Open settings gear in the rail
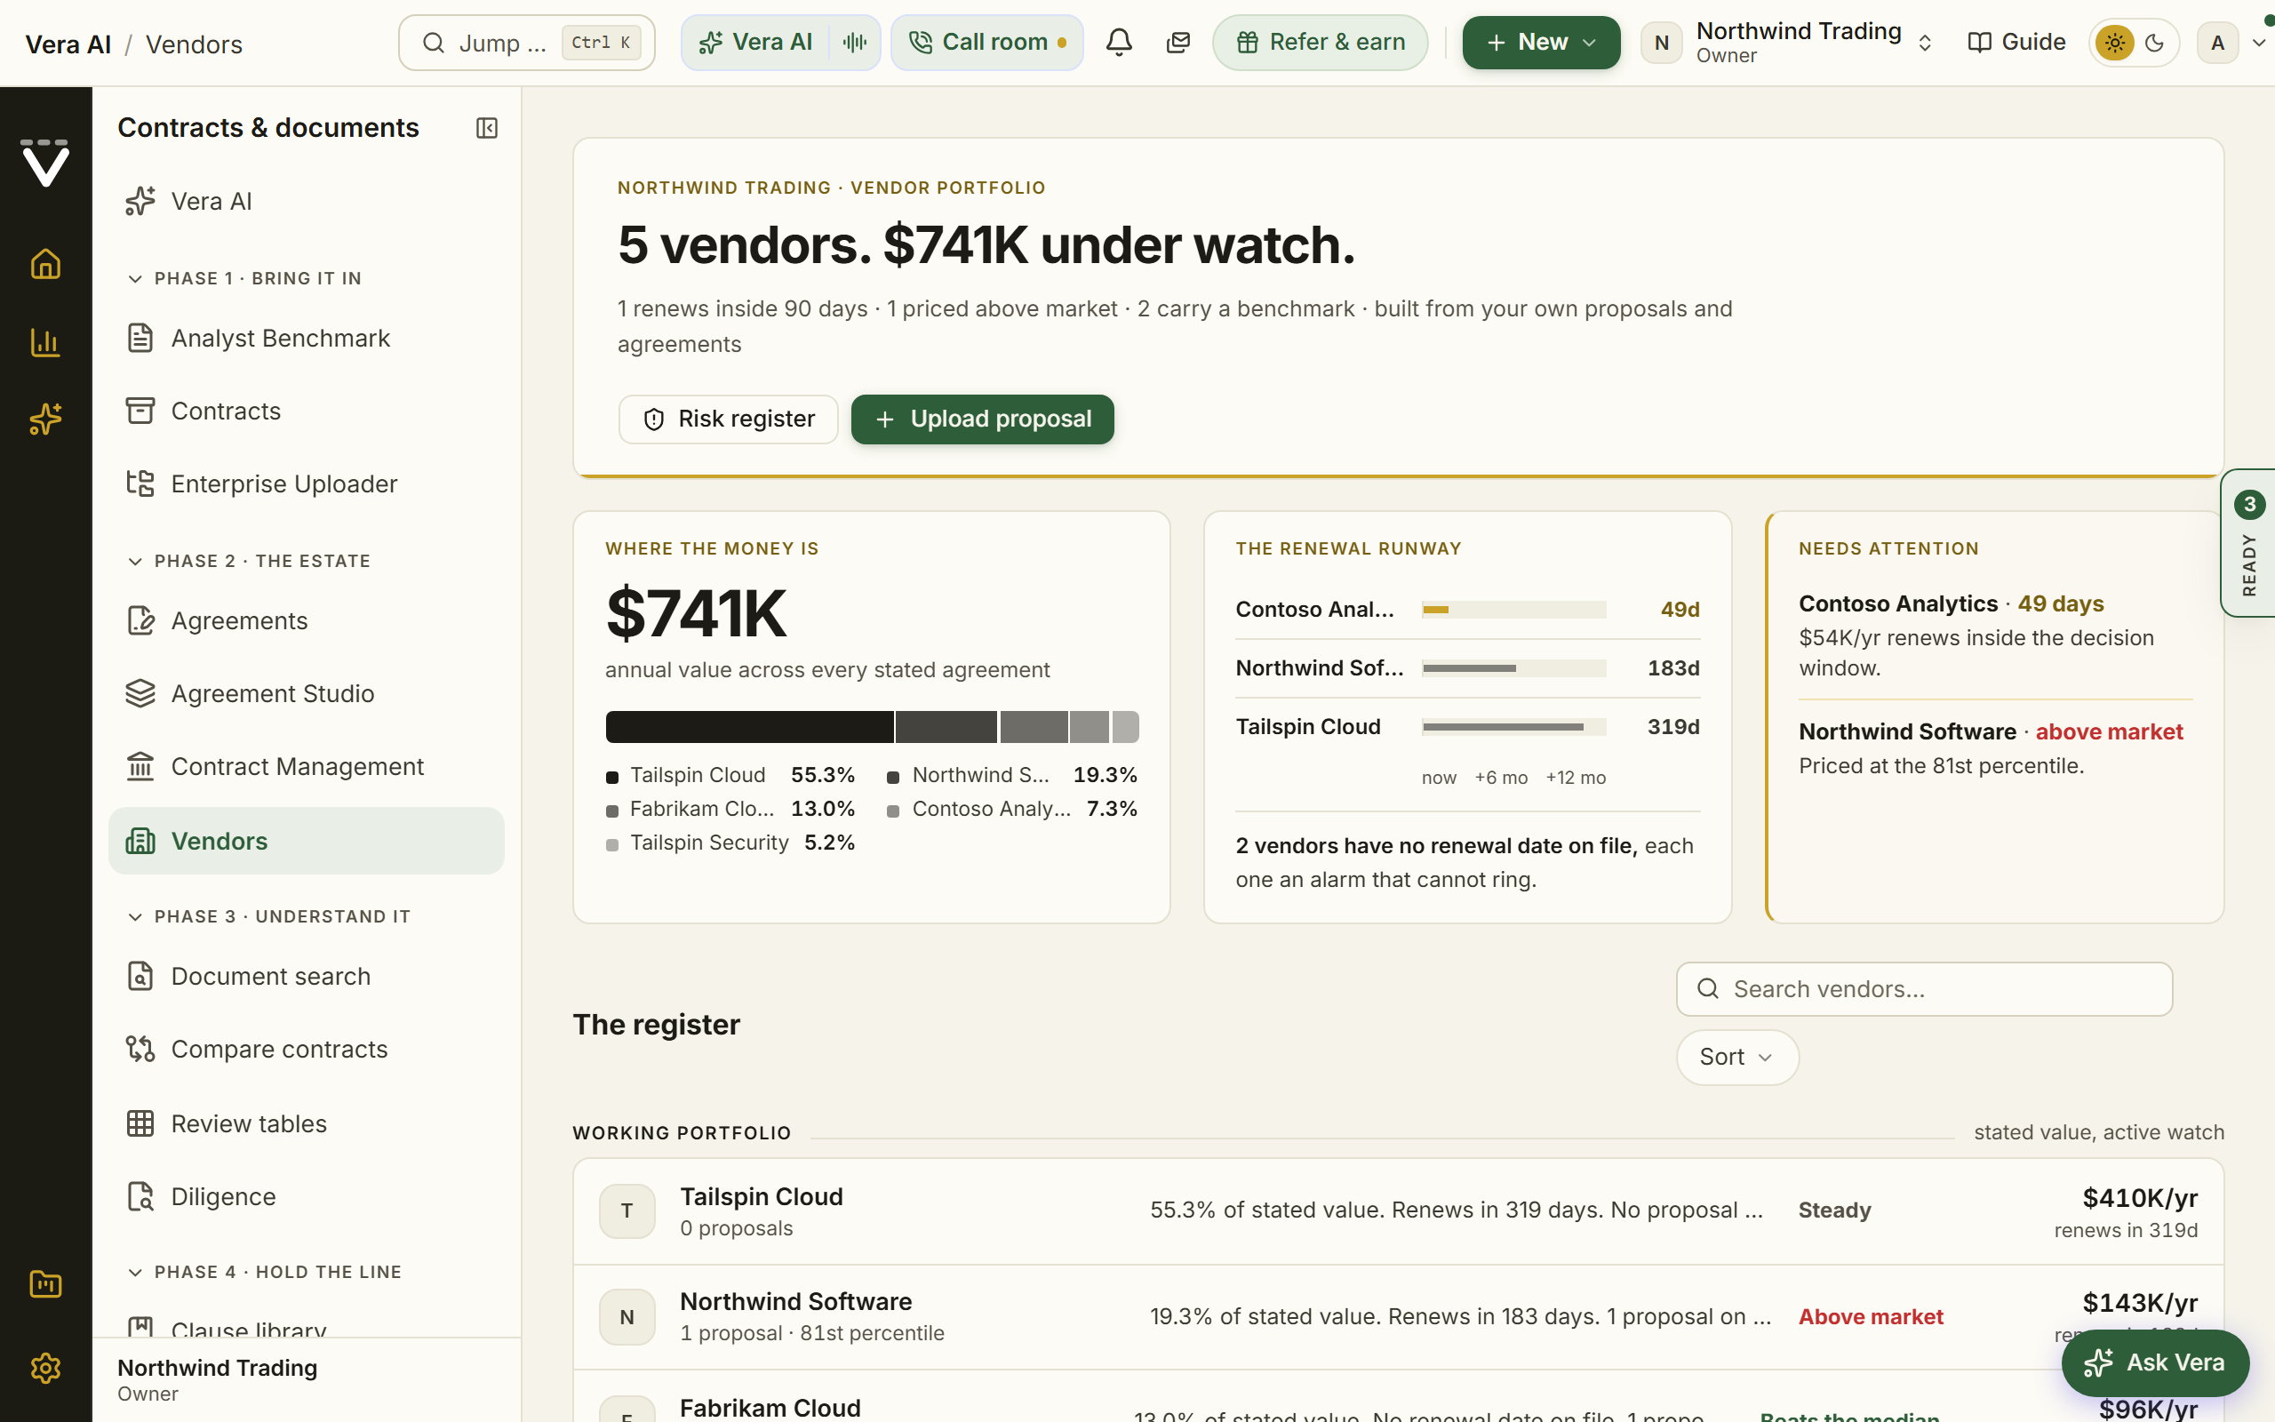The width and height of the screenshot is (2275, 1422). point(45,1368)
